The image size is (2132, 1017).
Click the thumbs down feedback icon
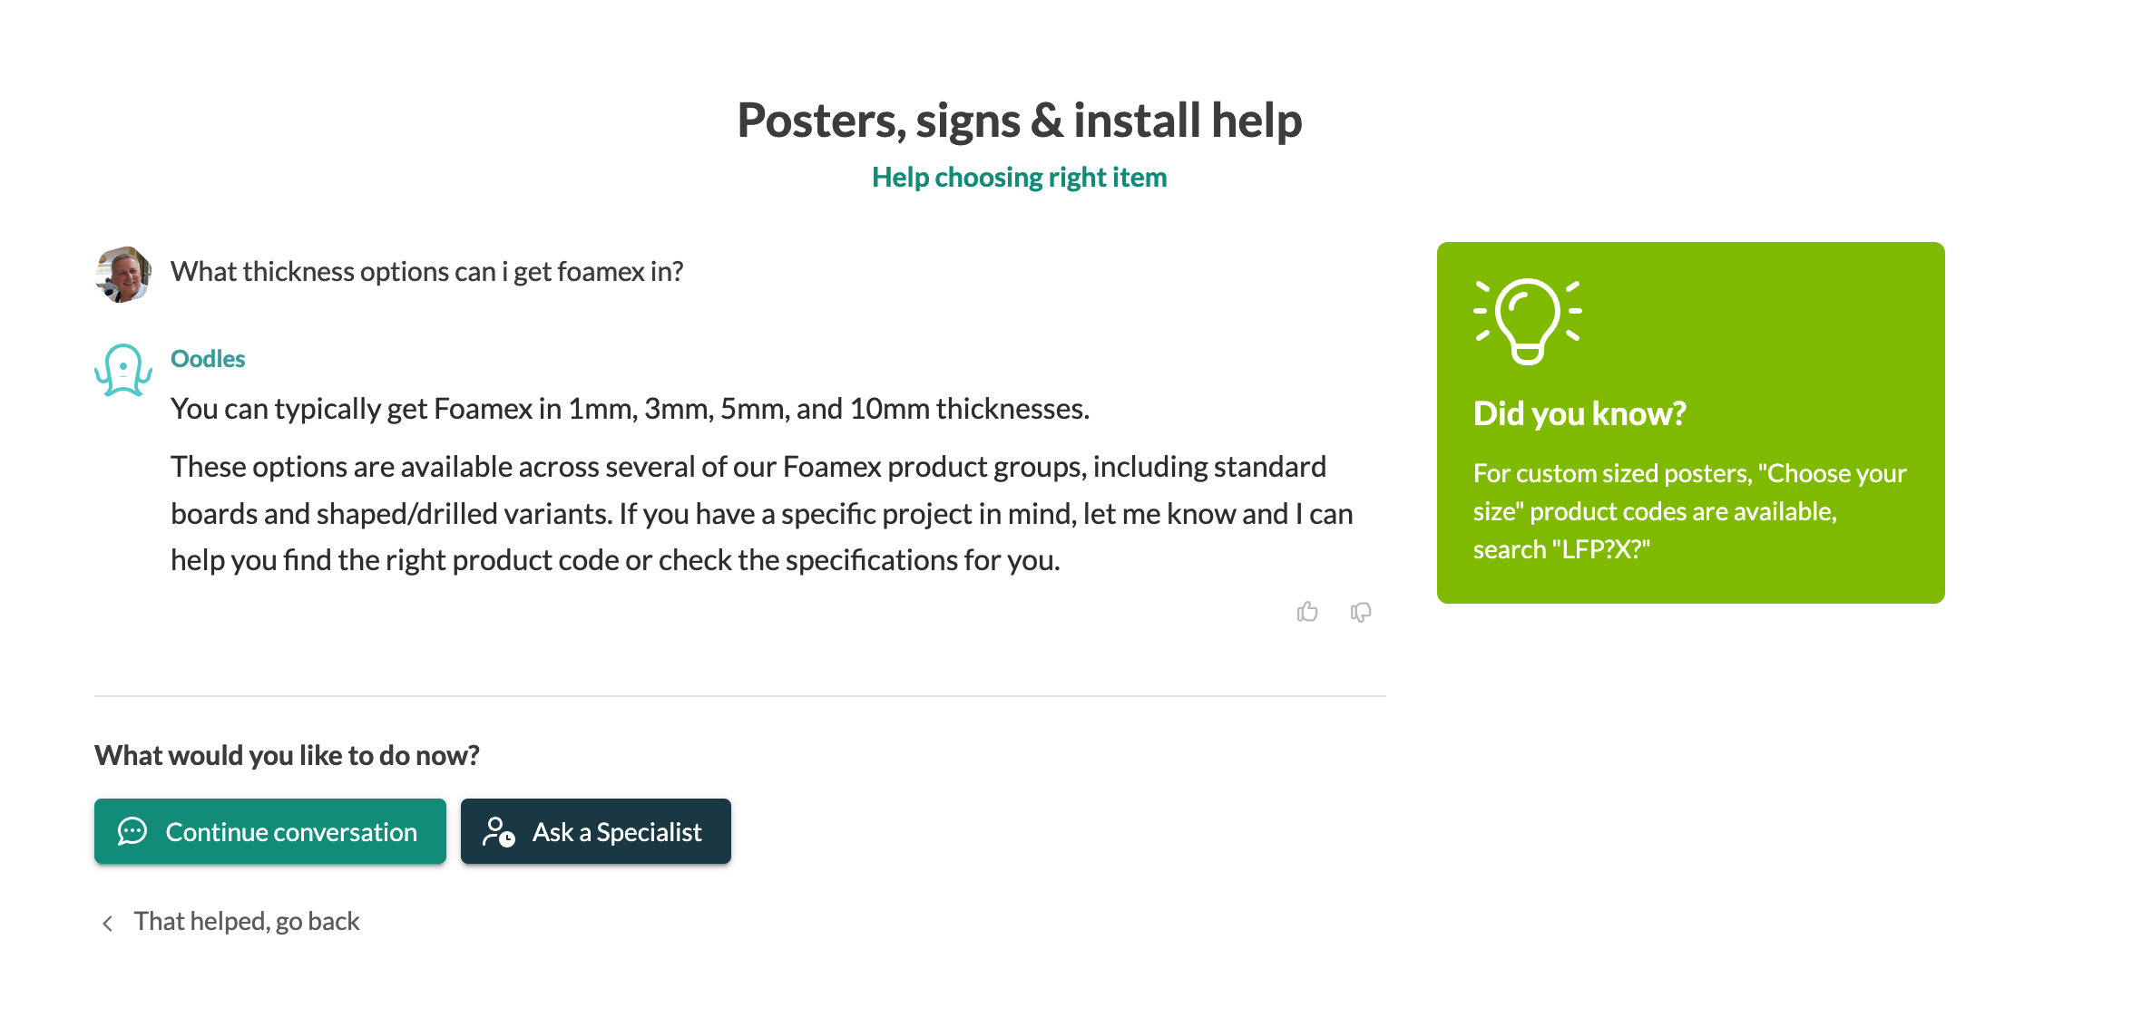pos(1361,613)
